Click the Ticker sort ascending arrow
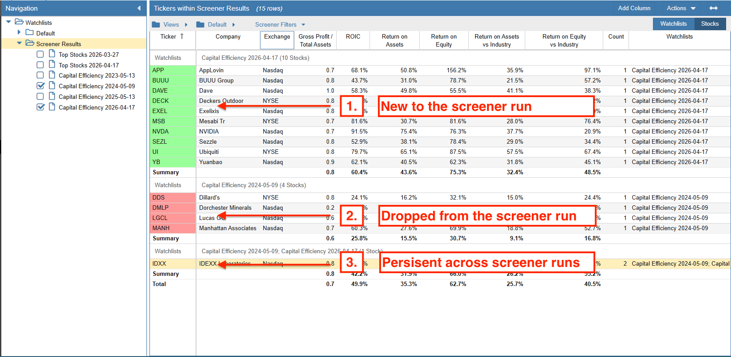731x357 pixels. (x=182, y=36)
